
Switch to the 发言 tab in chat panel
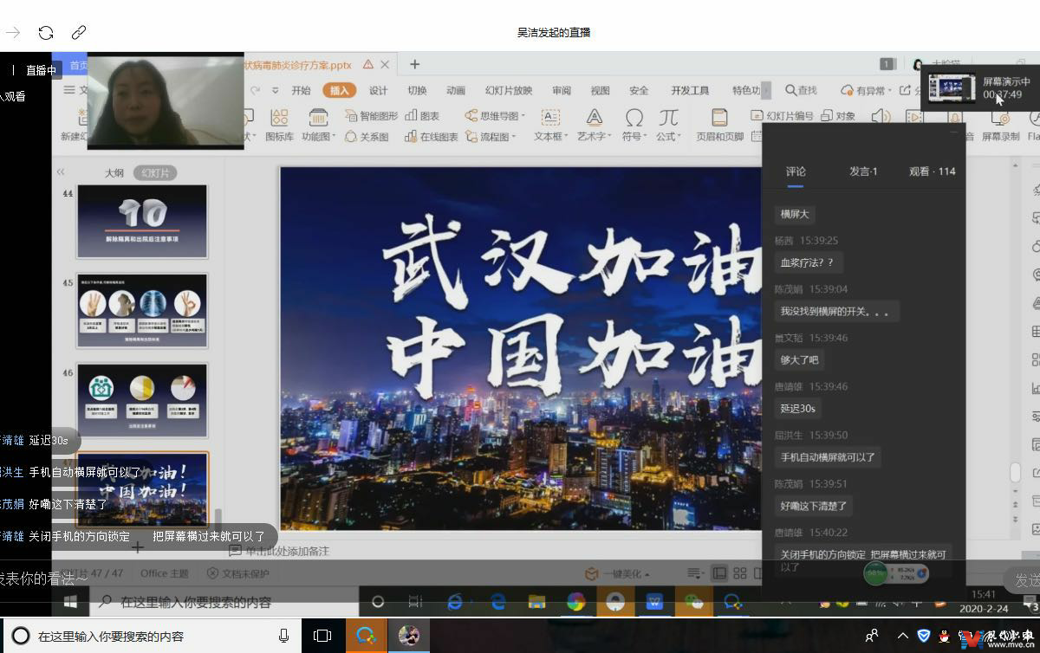(862, 171)
